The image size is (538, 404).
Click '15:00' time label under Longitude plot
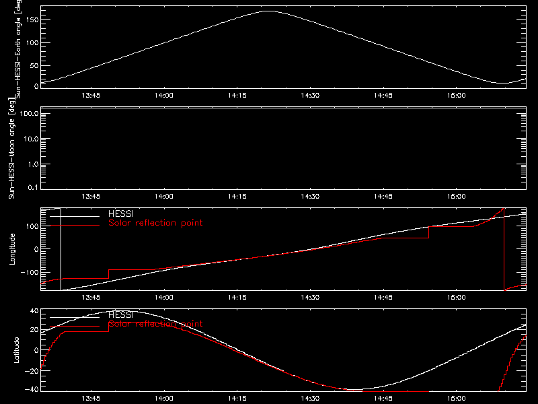point(457,298)
